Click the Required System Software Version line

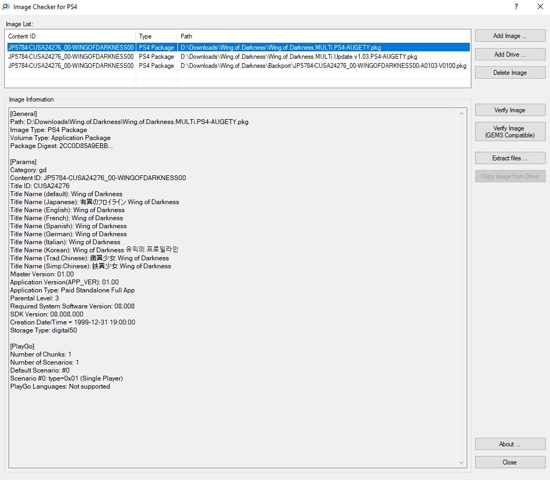(72, 306)
